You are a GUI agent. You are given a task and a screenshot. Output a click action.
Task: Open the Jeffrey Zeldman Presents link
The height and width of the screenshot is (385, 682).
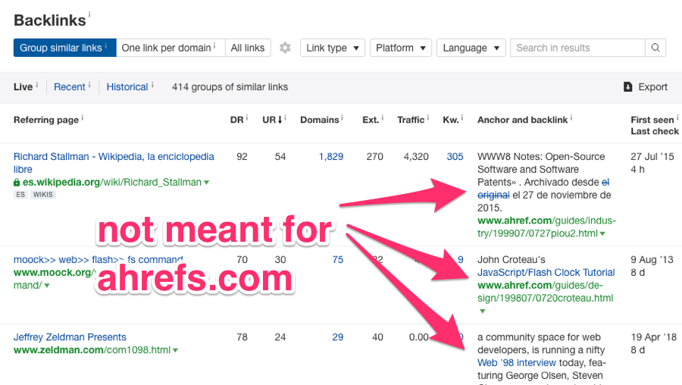coord(70,337)
